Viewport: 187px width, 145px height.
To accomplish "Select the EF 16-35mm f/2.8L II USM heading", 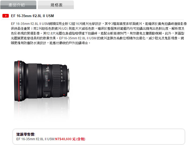I will point(32,16).
